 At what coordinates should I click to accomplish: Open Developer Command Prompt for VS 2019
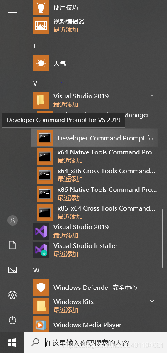(94, 138)
